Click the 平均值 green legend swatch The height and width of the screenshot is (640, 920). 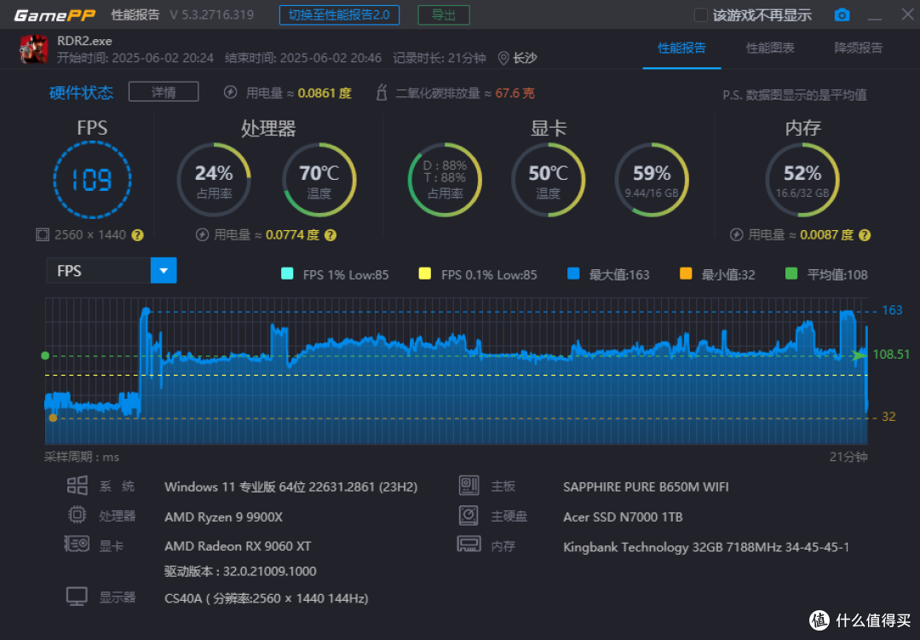[x=791, y=274]
